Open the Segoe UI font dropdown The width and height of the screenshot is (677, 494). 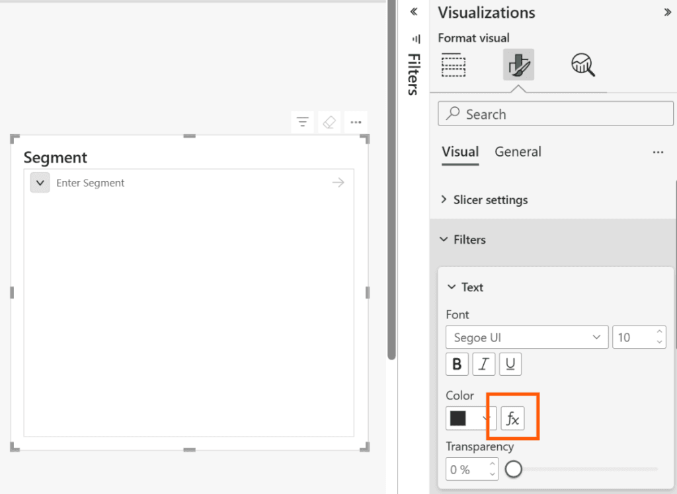coord(526,337)
